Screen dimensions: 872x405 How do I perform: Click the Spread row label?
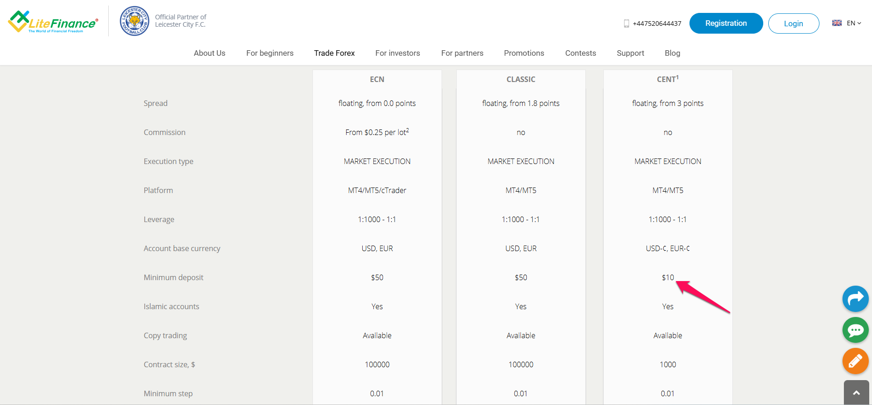point(156,104)
